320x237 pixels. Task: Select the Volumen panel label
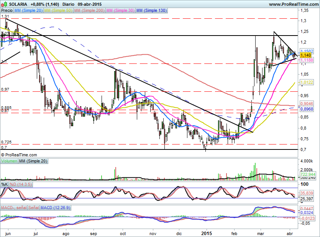tap(9, 161)
